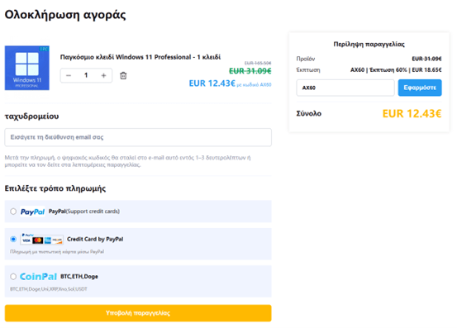Focus the email address input field
This screenshot has height=328, width=457.
point(138,137)
